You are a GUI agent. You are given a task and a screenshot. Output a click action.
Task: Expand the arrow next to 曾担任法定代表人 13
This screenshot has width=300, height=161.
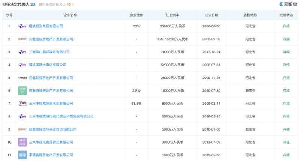point(73,5)
